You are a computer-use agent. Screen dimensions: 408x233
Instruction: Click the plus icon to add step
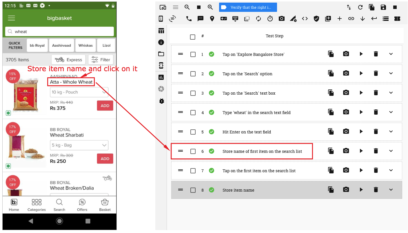[x=340, y=19]
